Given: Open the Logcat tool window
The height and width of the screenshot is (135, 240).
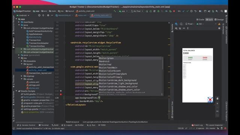Looking at the screenshot, I should 67,125.
